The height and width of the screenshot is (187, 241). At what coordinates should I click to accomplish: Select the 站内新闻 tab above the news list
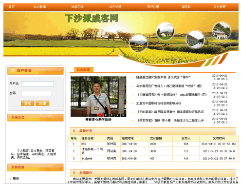(x=84, y=70)
